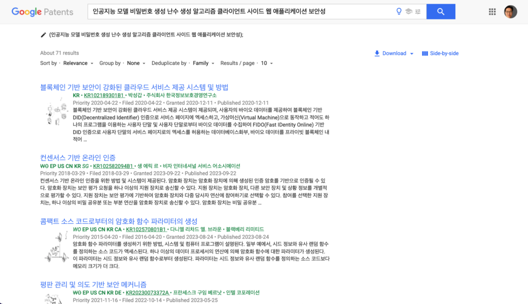Screen dimensions: 528x304
Task: Go to Google Patents home logo
Action: coord(42,12)
